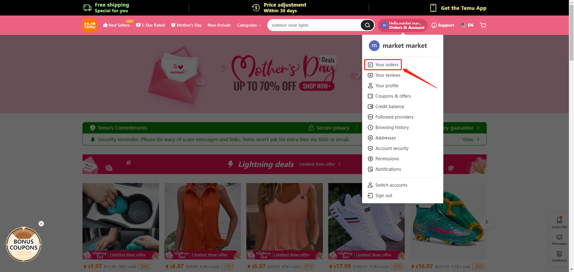Open Permissions menu item

tap(383, 159)
